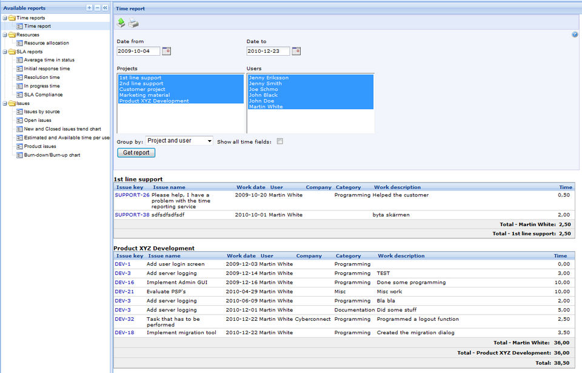Select the Burn-down/Burn-up chart report
Image resolution: width=582 pixels, height=373 pixels.
[52, 155]
